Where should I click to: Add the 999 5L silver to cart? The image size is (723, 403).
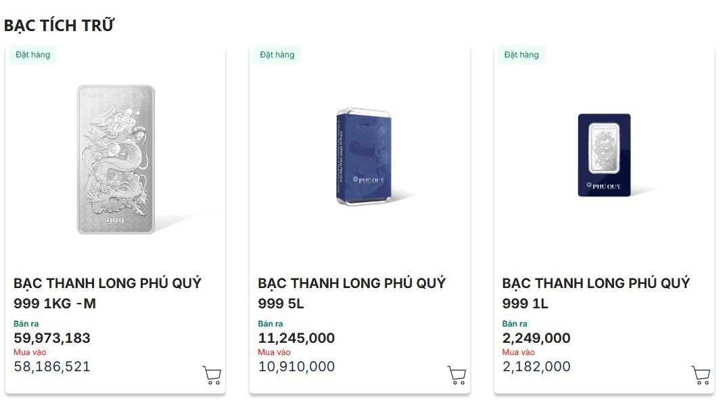[x=457, y=375]
